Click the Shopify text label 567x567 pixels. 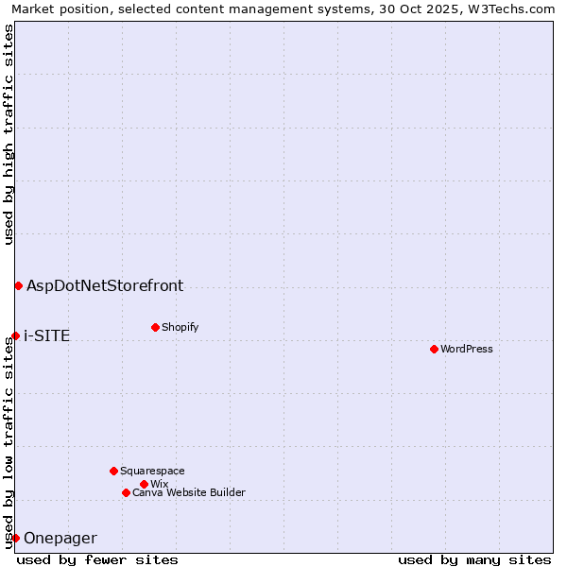(180, 327)
